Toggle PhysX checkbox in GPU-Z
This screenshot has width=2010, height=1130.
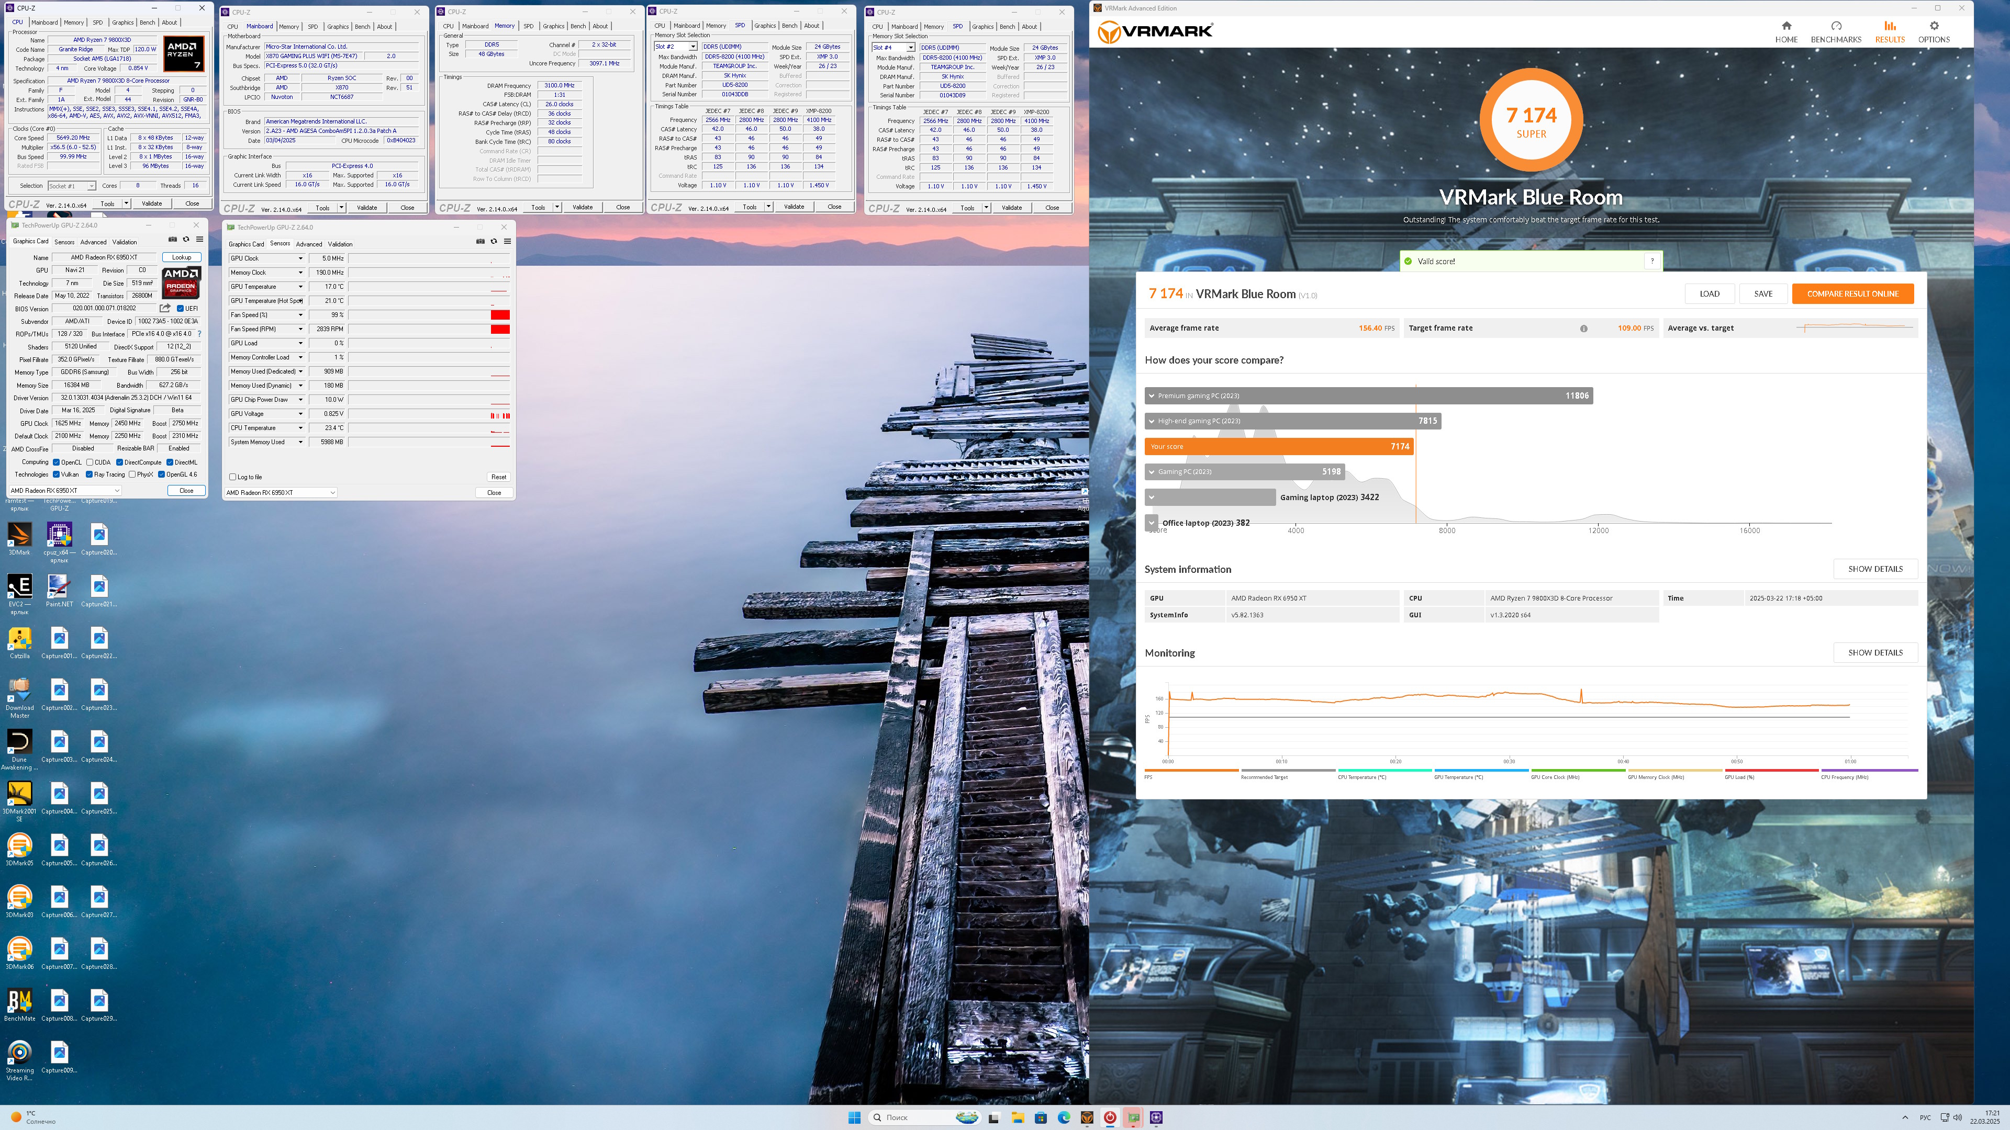click(132, 474)
